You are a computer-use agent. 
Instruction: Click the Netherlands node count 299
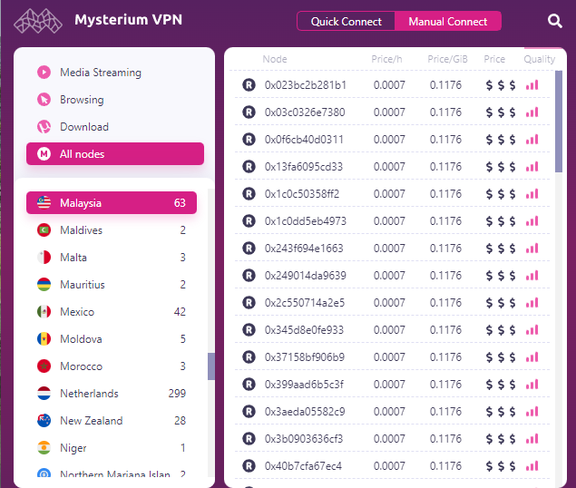(x=177, y=394)
